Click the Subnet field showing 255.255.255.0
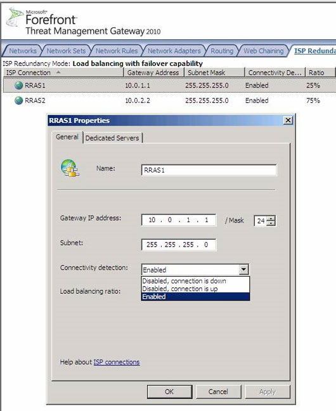This screenshot has width=336, height=411. pos(179,245)
